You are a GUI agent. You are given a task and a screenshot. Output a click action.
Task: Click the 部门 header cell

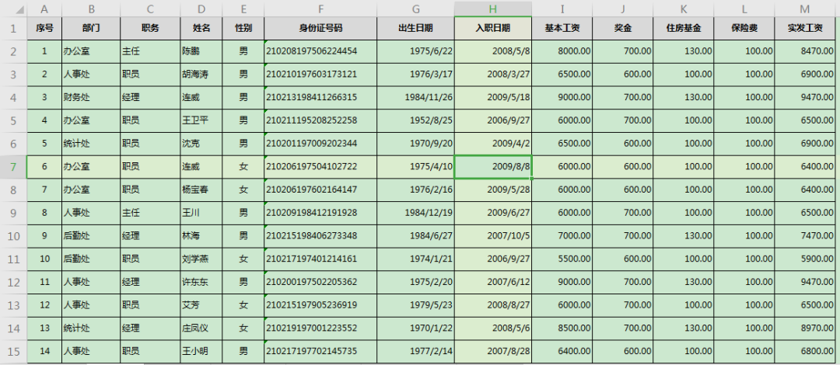point(91,29)
